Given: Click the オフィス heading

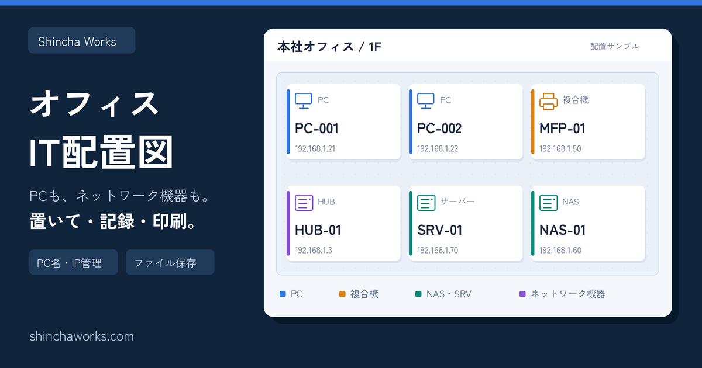Looking at the screenshot, I should pyautogui.click(x=94, y=104).
